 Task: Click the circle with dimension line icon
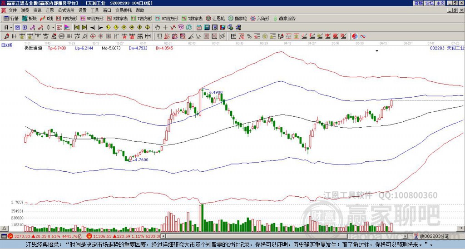(x=61, y=36)
